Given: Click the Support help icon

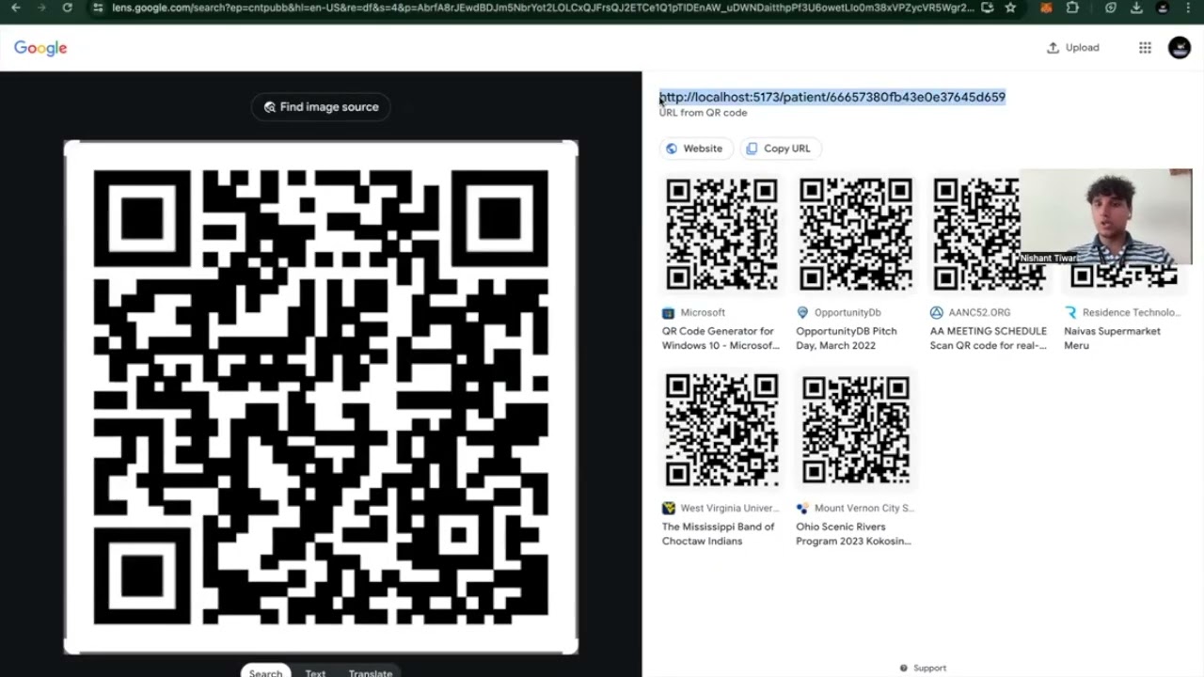Looking at the screenshot, I should click(904, 669).
